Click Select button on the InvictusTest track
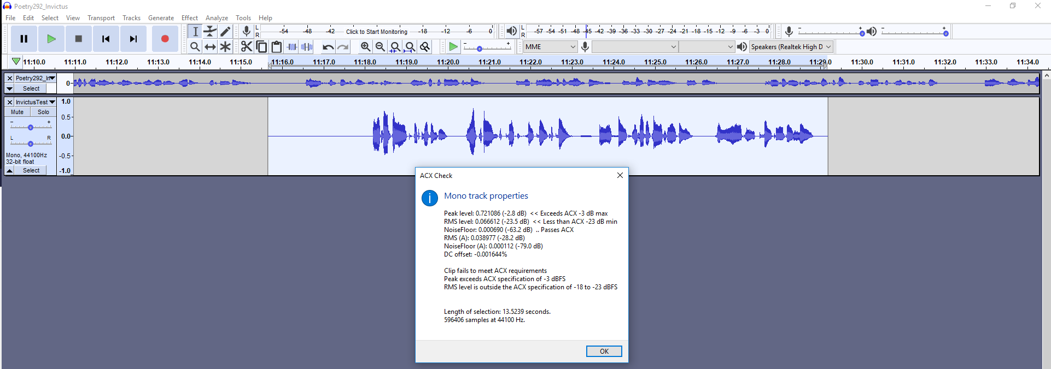Screen dimensions: 1051x369 (x=31, y=170)
